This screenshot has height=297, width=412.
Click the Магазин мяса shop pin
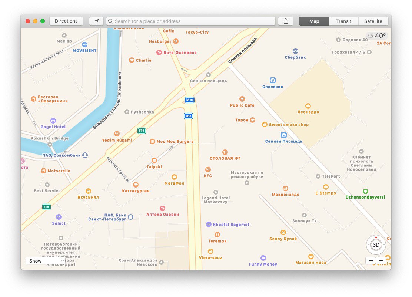coord(311,256)
